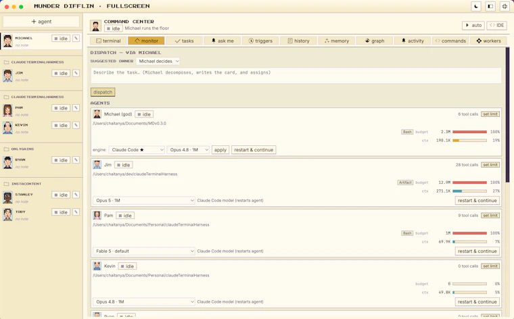Screen dimensions: 514x319
Task: Edit Kevin's note with the pencil icon
Action: (x=76, y=125)
